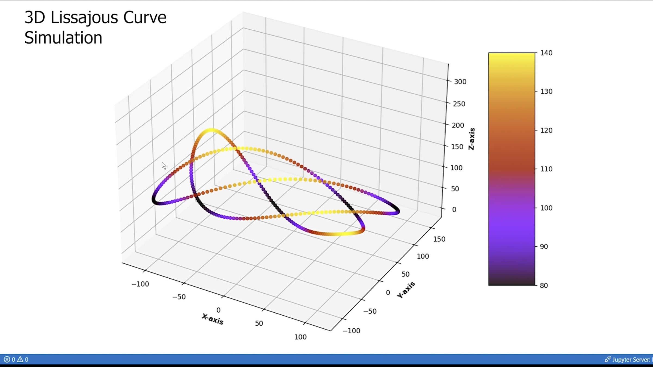Click the yellow peak of the Lissajous curve
653x367 pixels.
211,130
